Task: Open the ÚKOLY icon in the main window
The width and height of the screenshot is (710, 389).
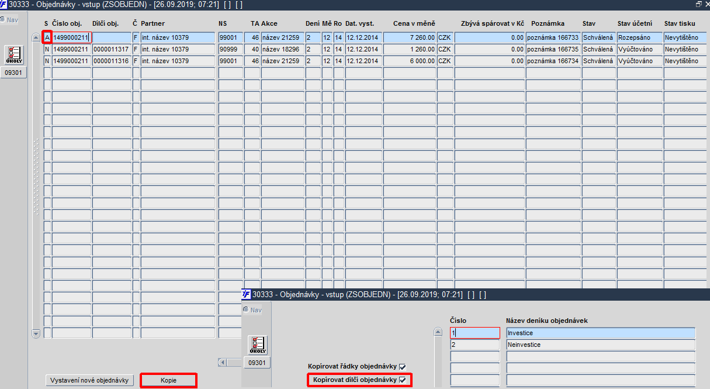Action: pyautogui.click(x=14, y=56)
